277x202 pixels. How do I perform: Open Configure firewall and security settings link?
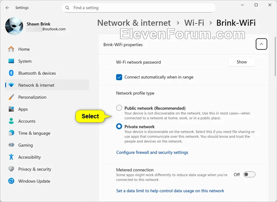coord(152,152)
